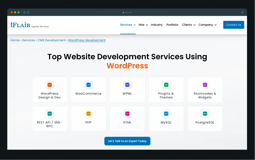Click the PostgreSQL card label
The image size is (255, 160).
(x=205, y=122)
